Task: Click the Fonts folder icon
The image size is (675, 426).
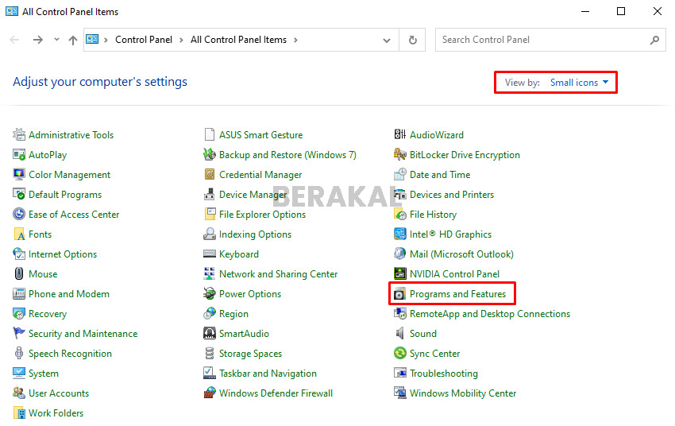Action: (19, 234)
